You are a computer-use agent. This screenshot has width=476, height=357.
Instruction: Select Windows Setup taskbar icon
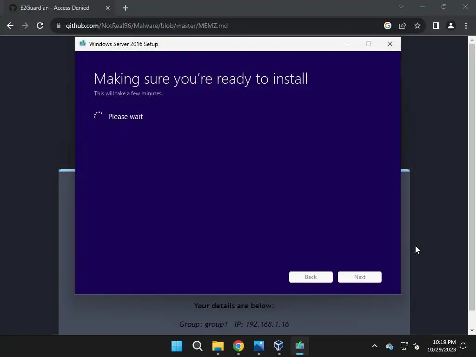coord(300,346)
